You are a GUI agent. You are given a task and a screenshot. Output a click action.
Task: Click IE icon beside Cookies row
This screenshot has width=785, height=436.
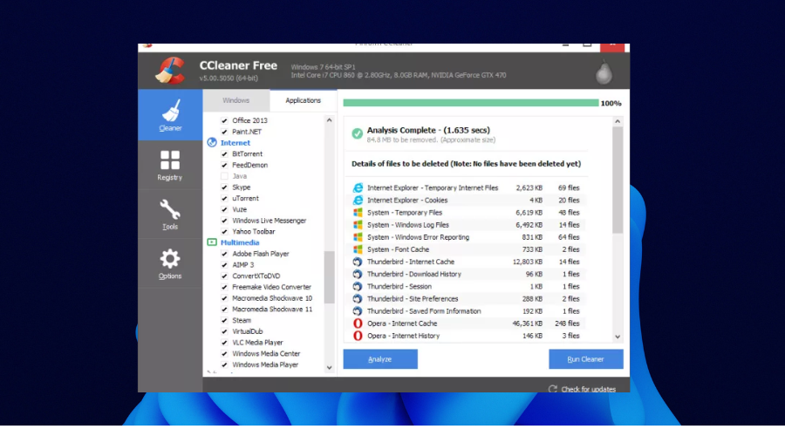(x=358, y=201)
